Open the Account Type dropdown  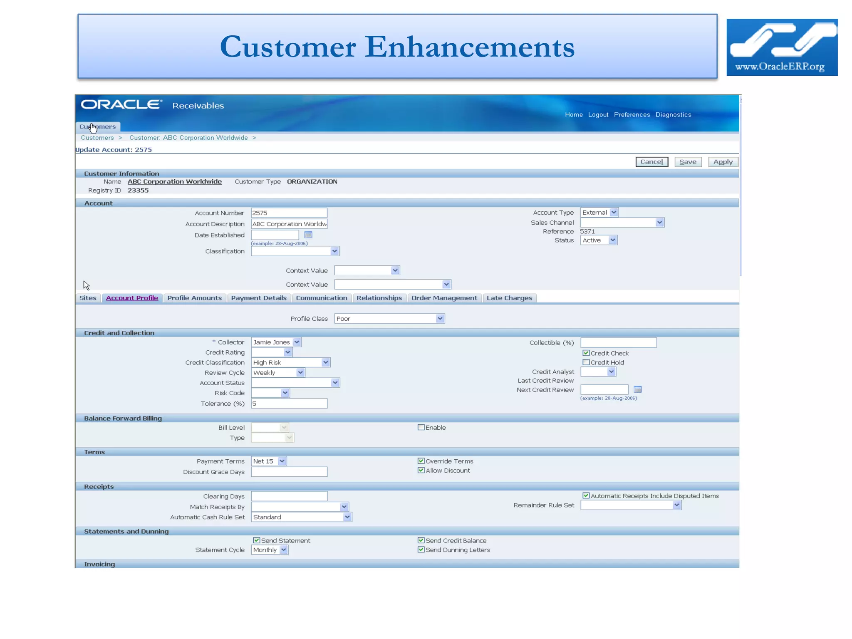[599, 213]
